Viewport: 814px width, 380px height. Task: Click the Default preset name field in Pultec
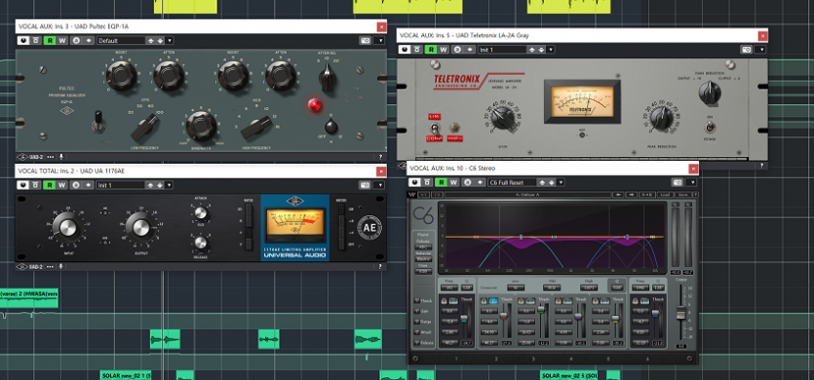121,41
